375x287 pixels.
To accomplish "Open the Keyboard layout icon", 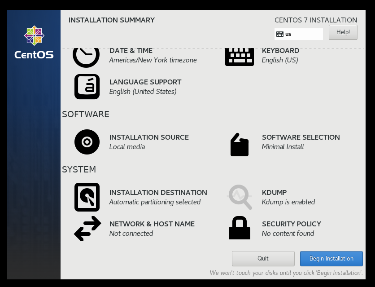I will tap(240, 57).
